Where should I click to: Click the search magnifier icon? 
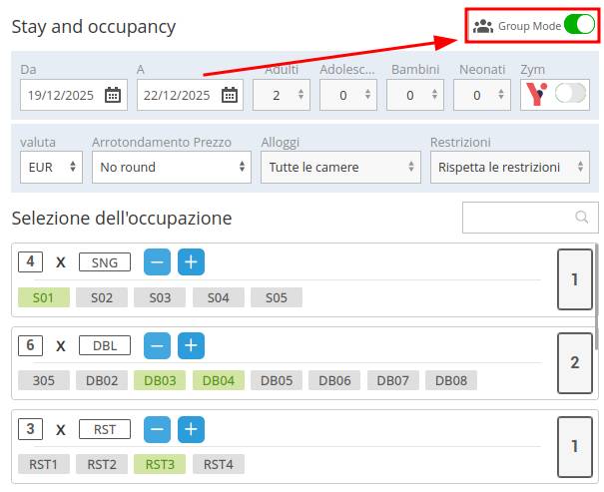[581, 217]
